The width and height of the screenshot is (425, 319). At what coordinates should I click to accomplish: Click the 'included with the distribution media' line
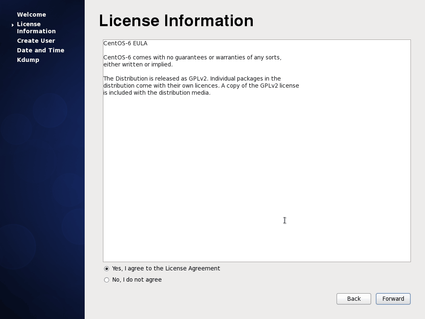pyautogui.click(x=157, y=93)
